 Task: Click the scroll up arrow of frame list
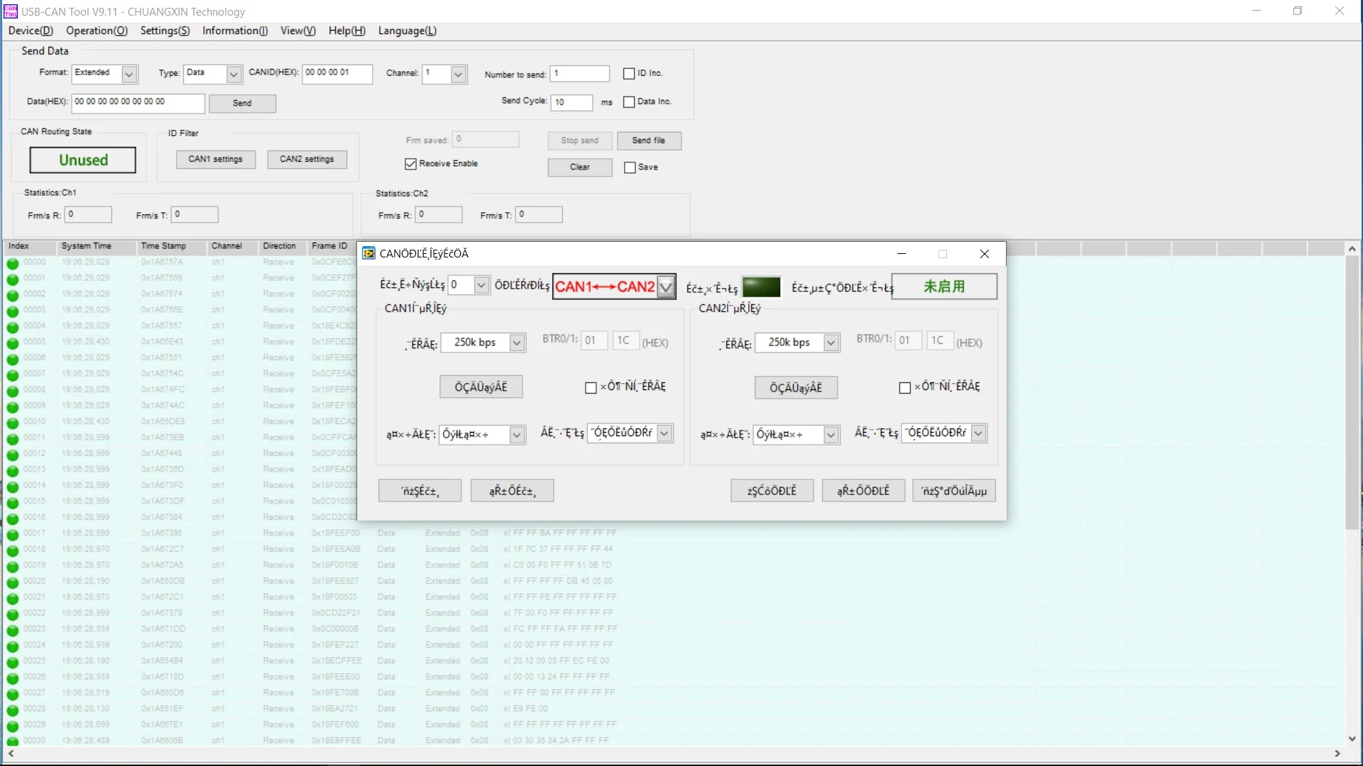[x=1352, y=249]
